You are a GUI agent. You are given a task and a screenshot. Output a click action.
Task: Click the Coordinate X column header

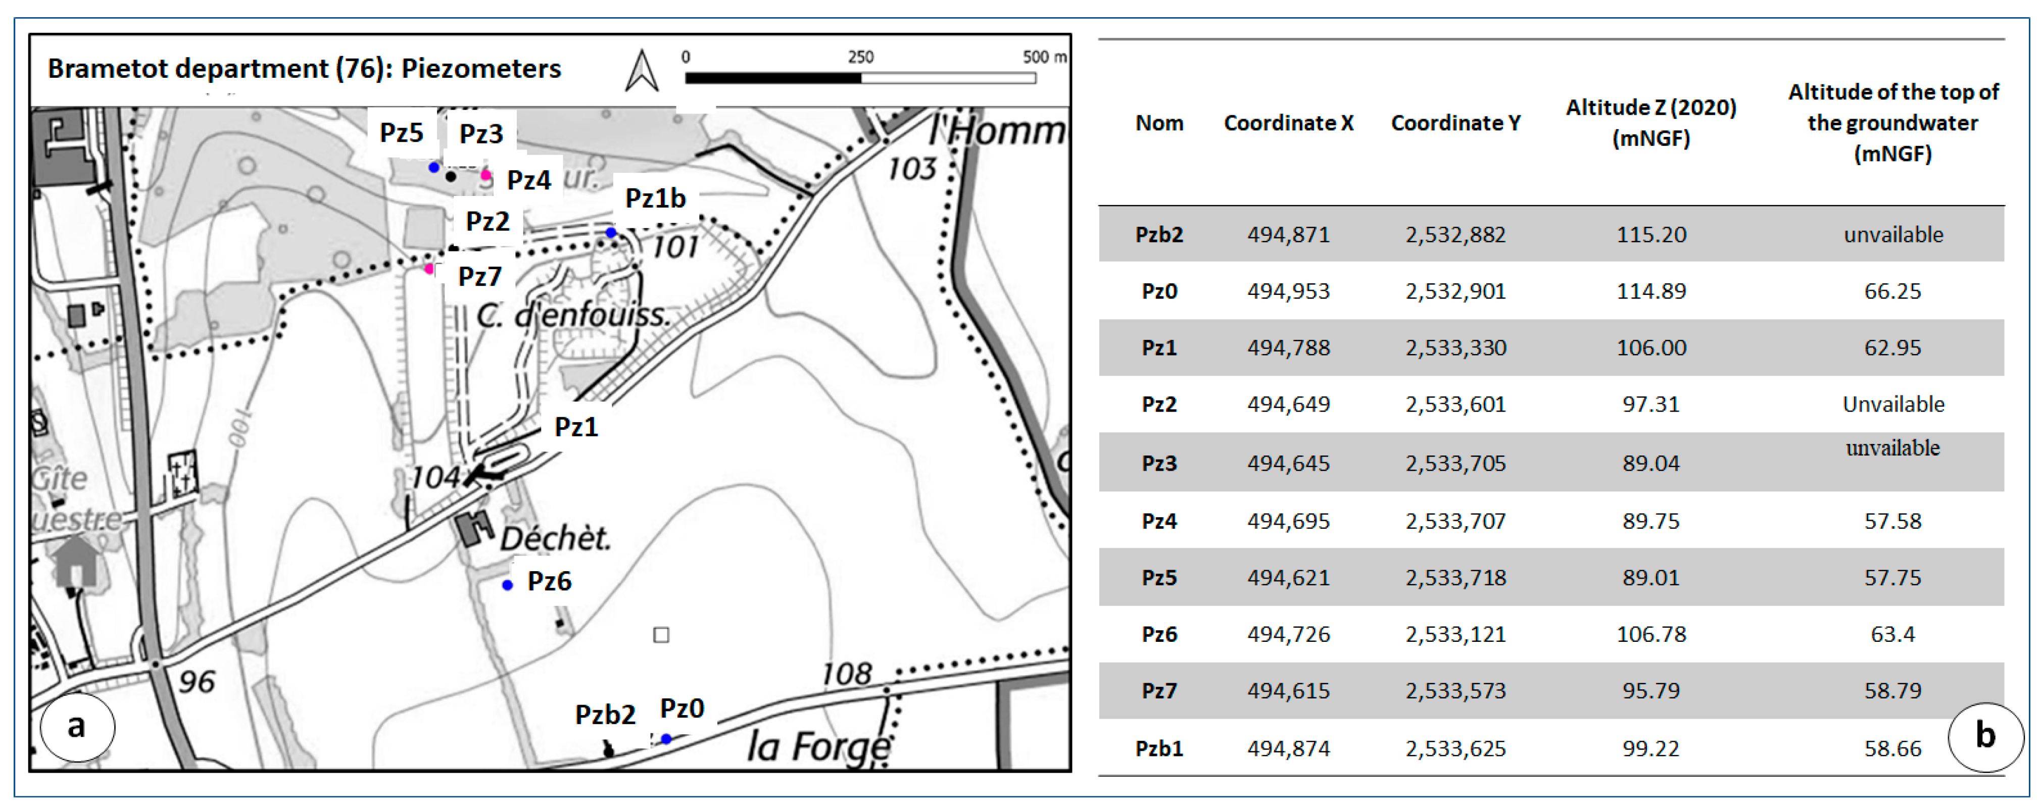(1288, 123)
